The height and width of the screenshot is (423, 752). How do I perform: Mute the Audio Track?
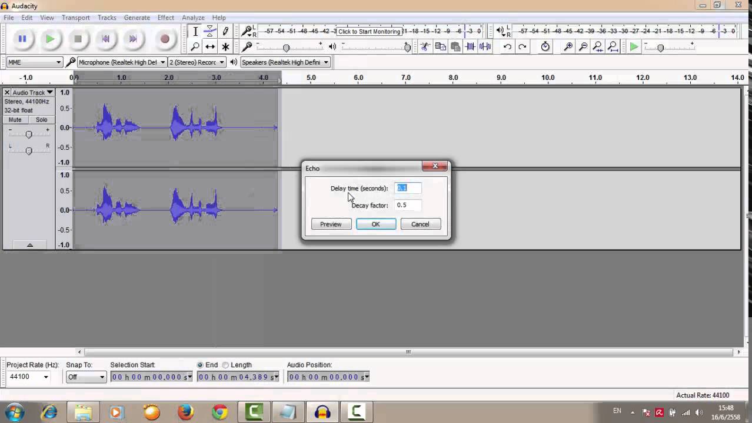point(15,120)
